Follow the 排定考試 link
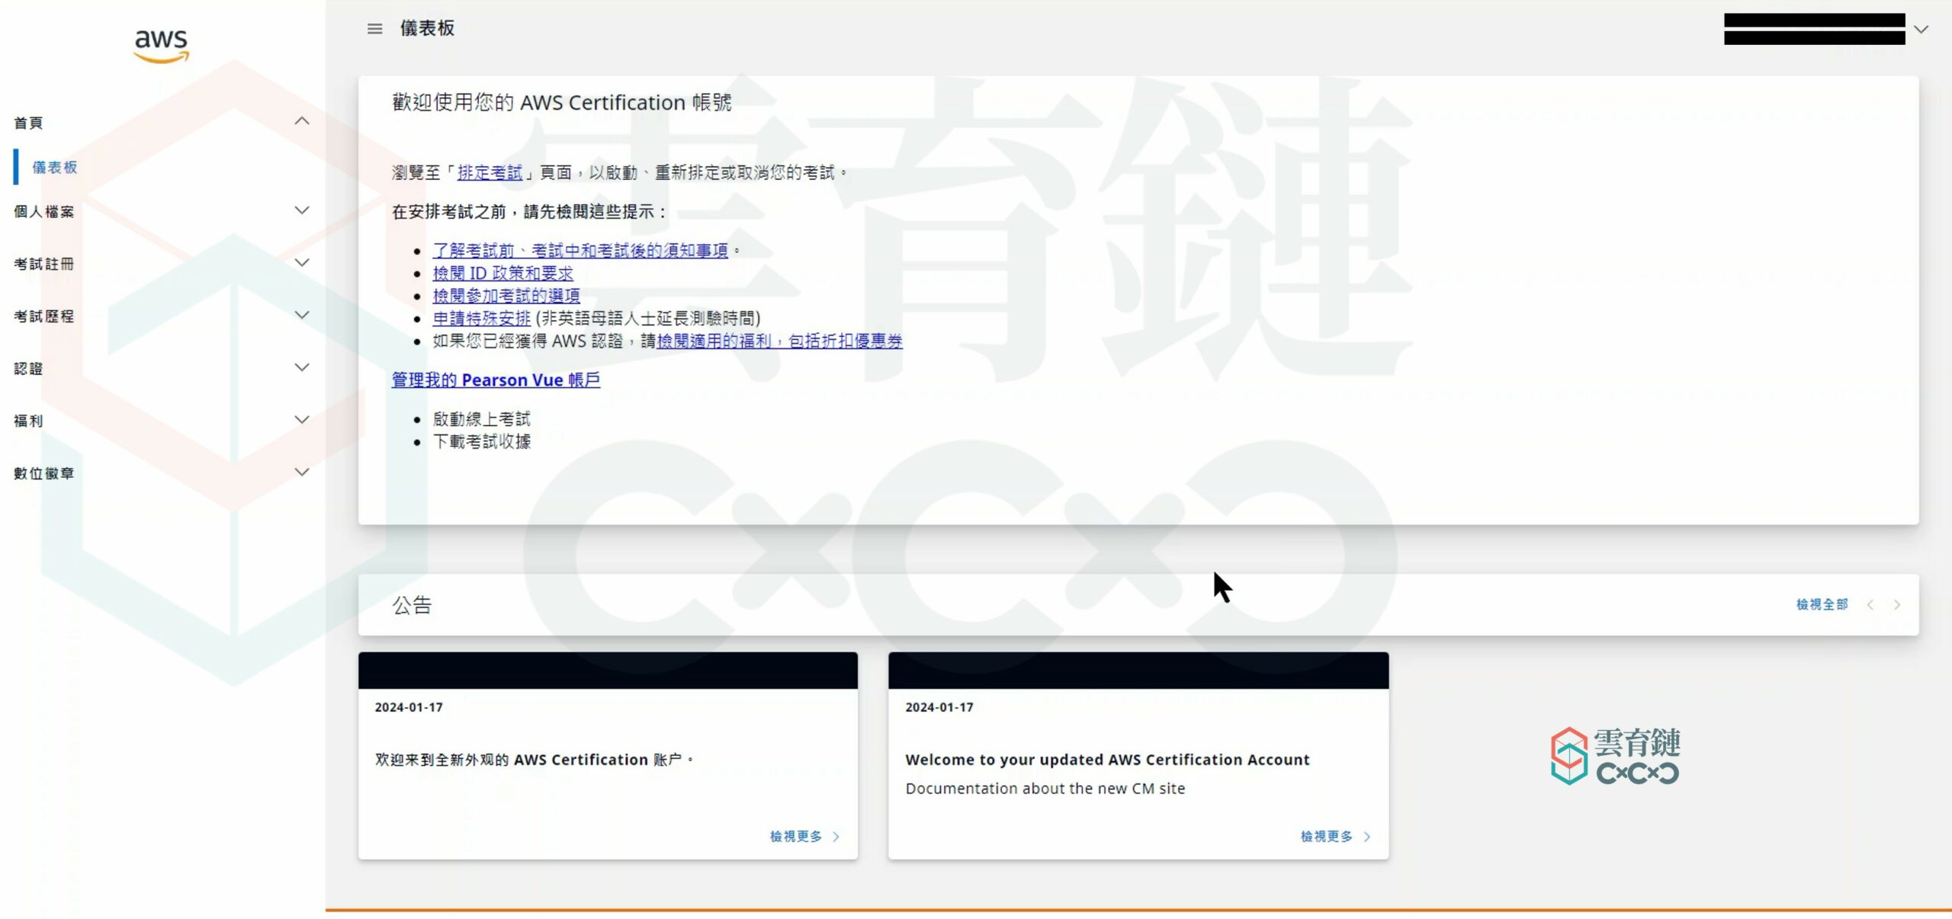1952x919 pixels. pyautogui.click(x=490, y=173)
